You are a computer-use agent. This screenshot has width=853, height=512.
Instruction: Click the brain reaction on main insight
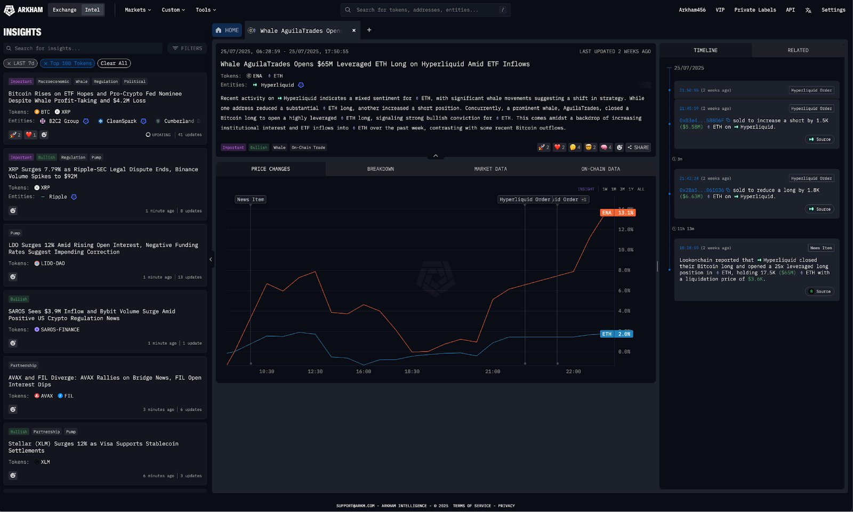[606, 148]
